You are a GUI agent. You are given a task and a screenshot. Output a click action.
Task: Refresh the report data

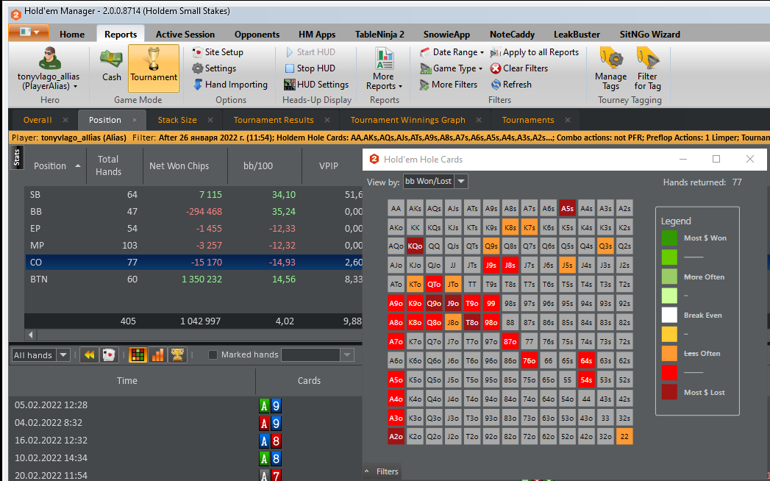coord(511,85)
